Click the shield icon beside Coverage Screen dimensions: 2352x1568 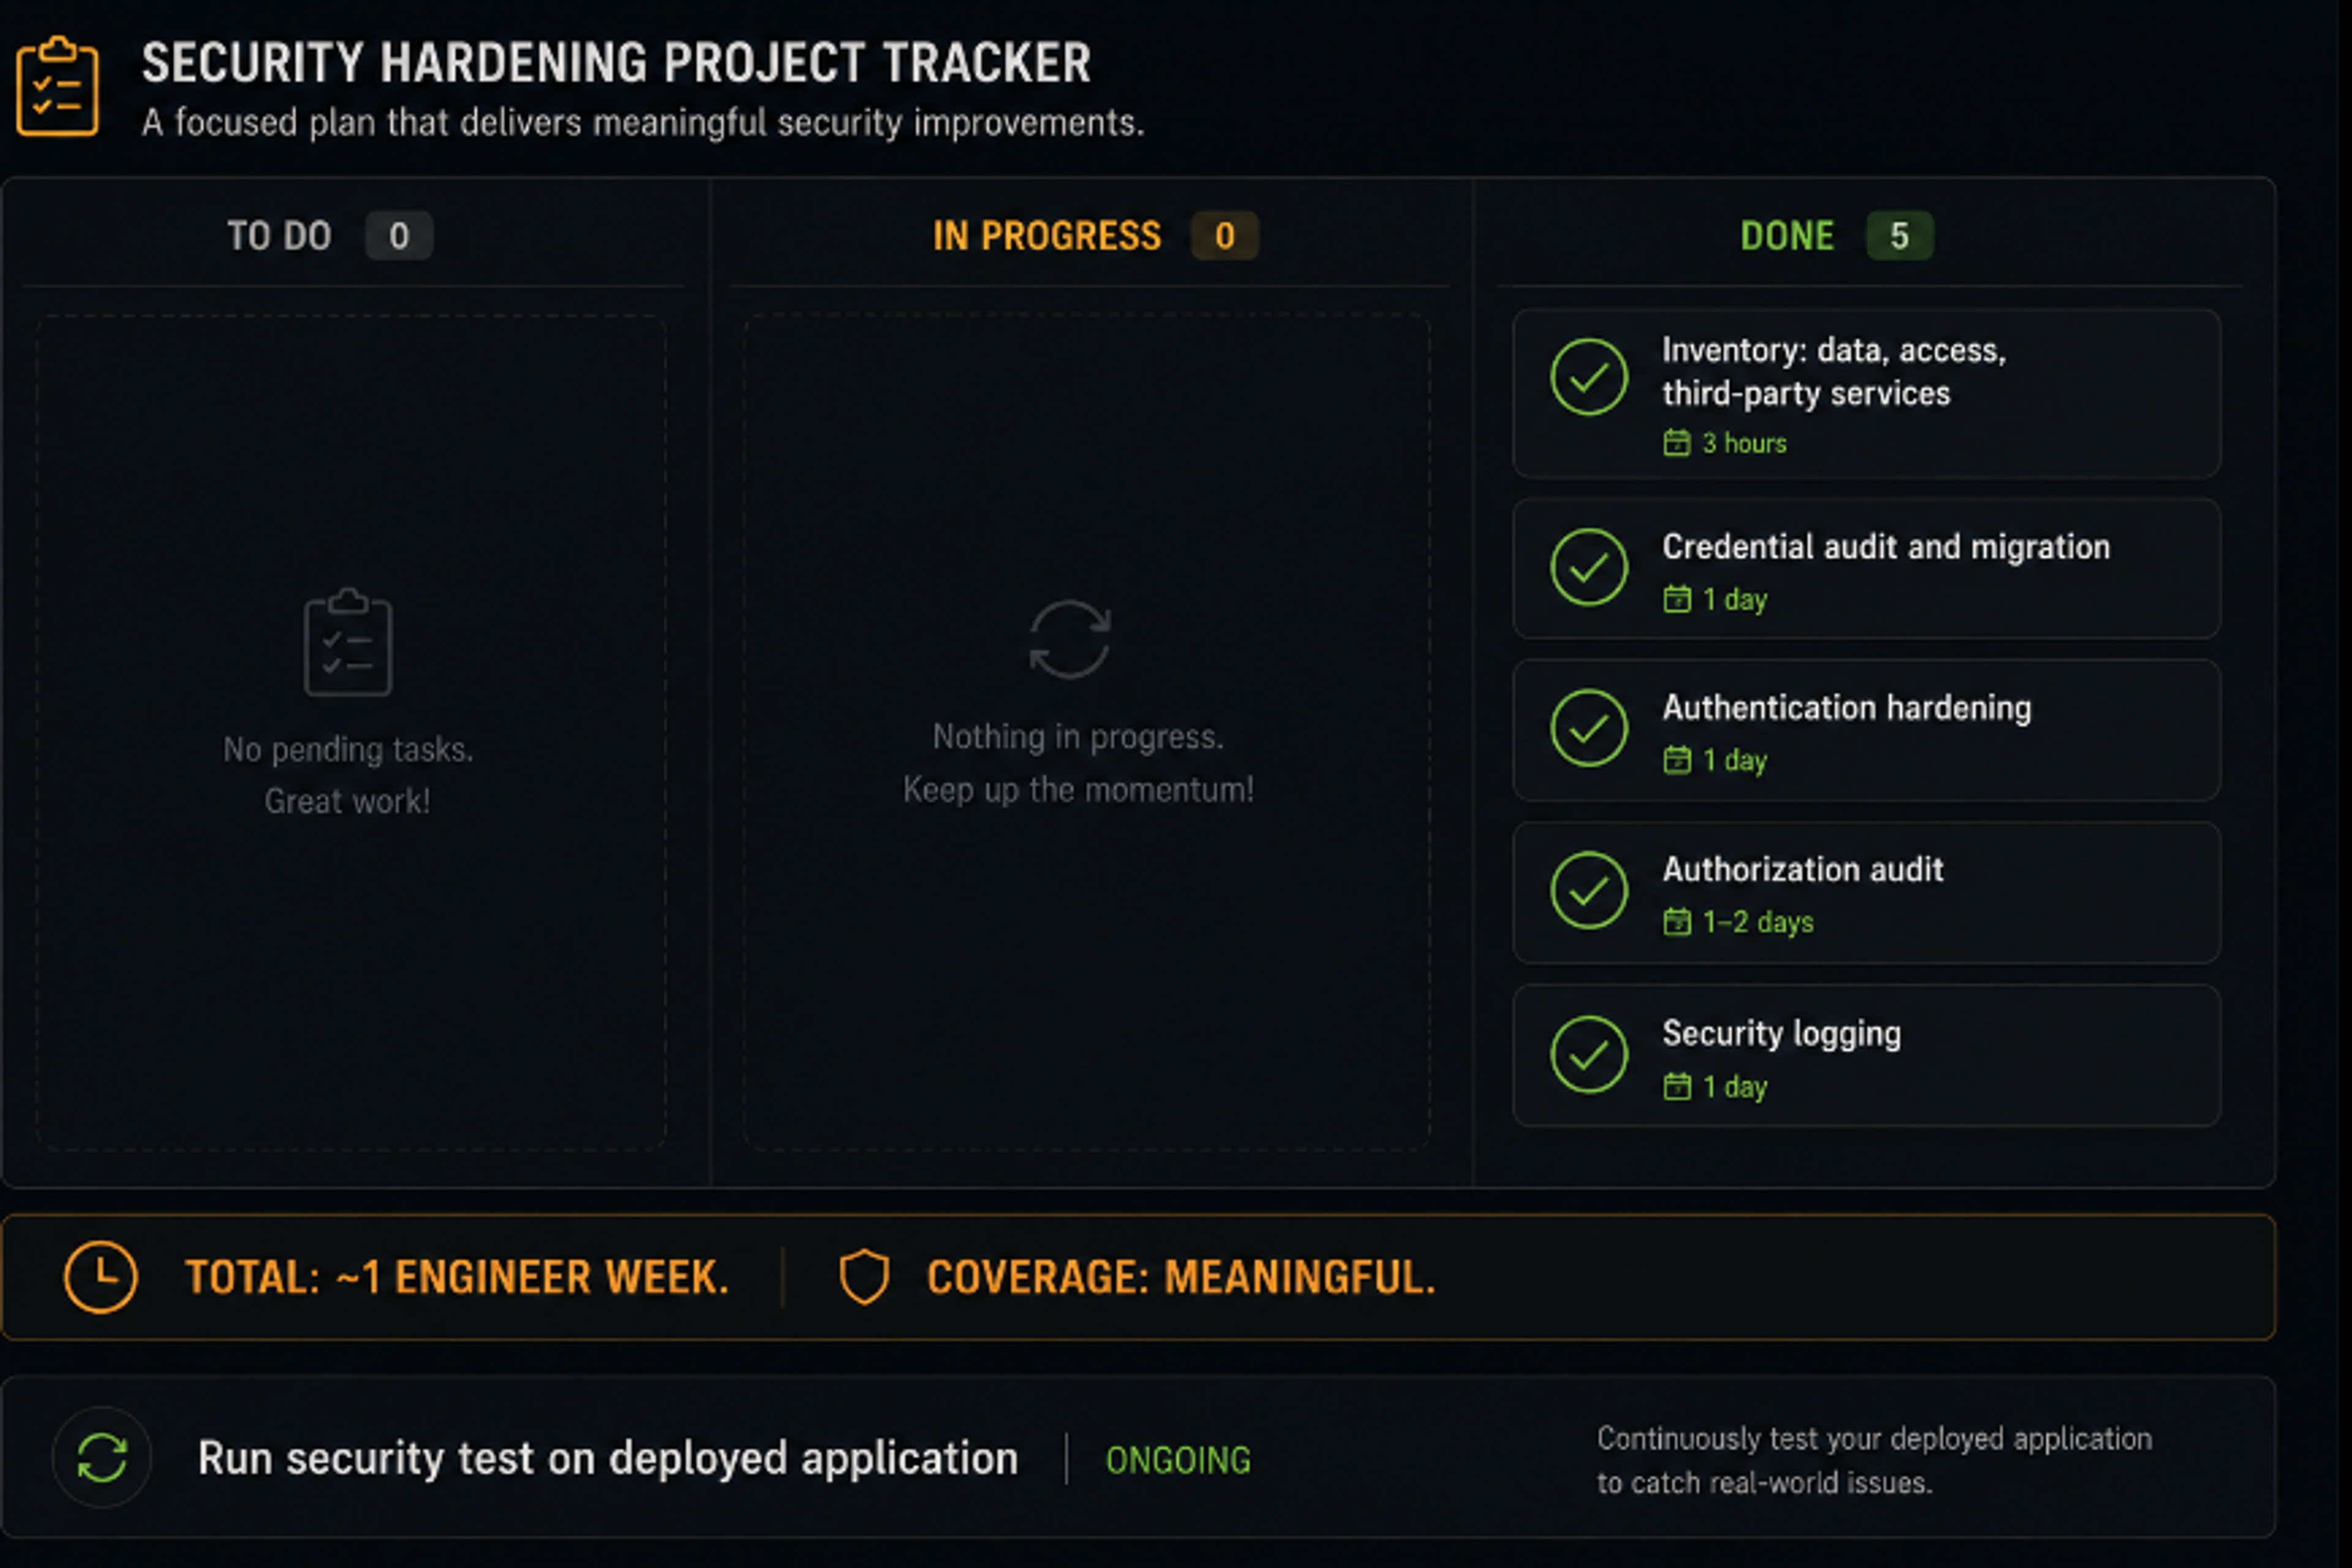[864, 1277]
